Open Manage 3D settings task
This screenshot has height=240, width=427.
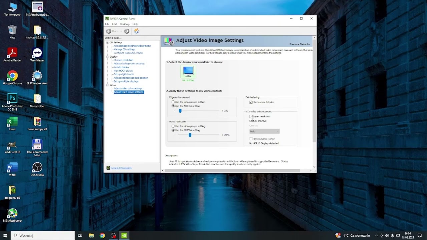click(x=124, y=49)
